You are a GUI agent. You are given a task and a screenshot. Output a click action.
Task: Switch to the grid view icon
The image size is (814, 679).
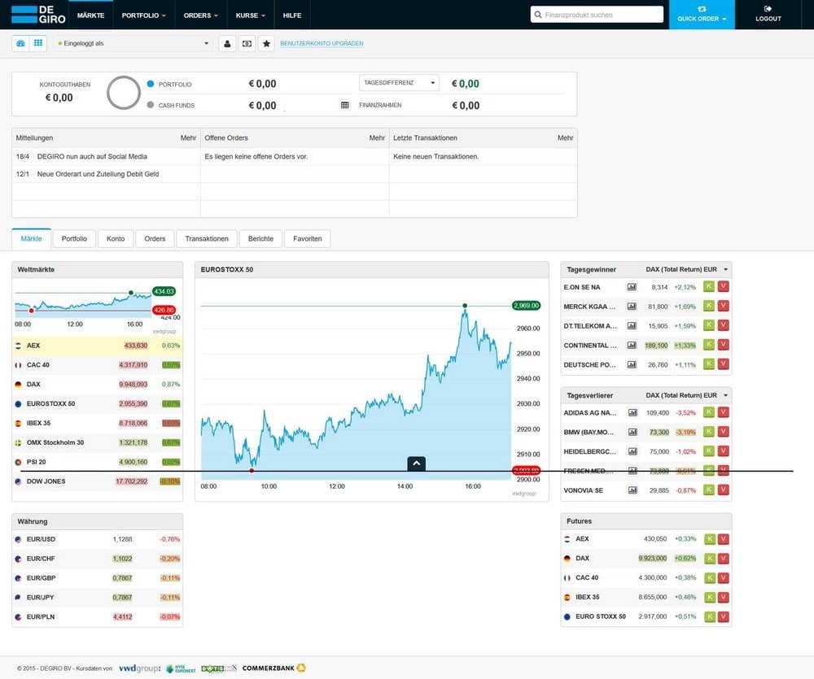pyautogui.click(x=38, y=44)
